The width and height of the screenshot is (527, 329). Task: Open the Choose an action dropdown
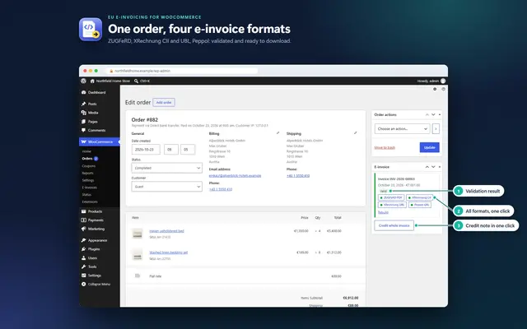[x=402, y=128]
